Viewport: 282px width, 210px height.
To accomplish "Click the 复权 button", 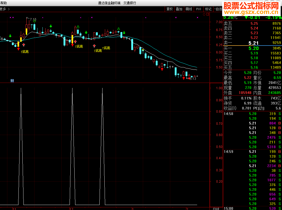I will point(169,9).
